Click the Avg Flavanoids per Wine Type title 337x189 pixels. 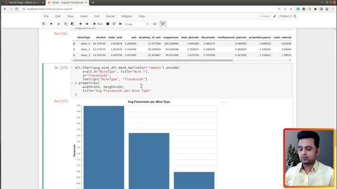149,102
